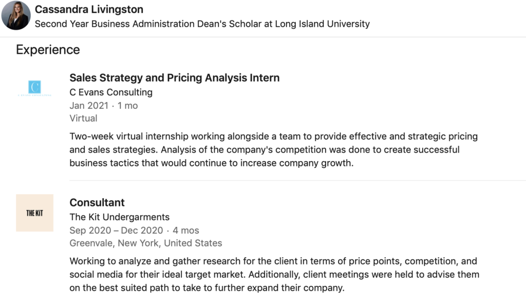Visit The Kit Undergarments company name
The width and height of the screenshot is (526, 303).
(x=119, y=217)
